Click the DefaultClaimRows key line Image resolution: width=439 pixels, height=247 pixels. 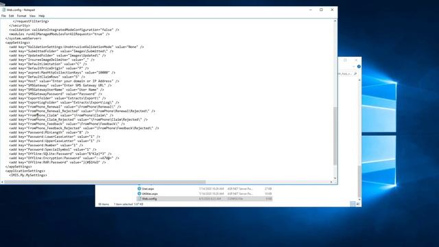click(47, 77)
